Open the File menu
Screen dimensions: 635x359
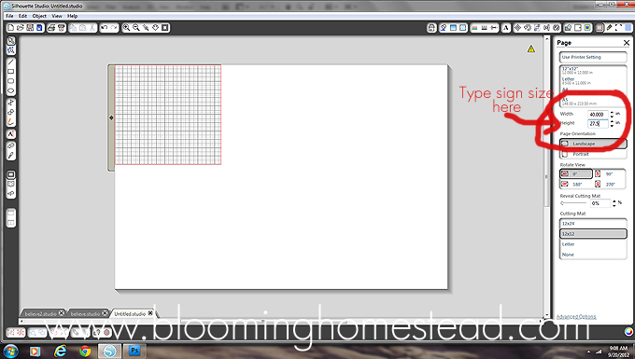pyautogui.click(x=9, y=16)
